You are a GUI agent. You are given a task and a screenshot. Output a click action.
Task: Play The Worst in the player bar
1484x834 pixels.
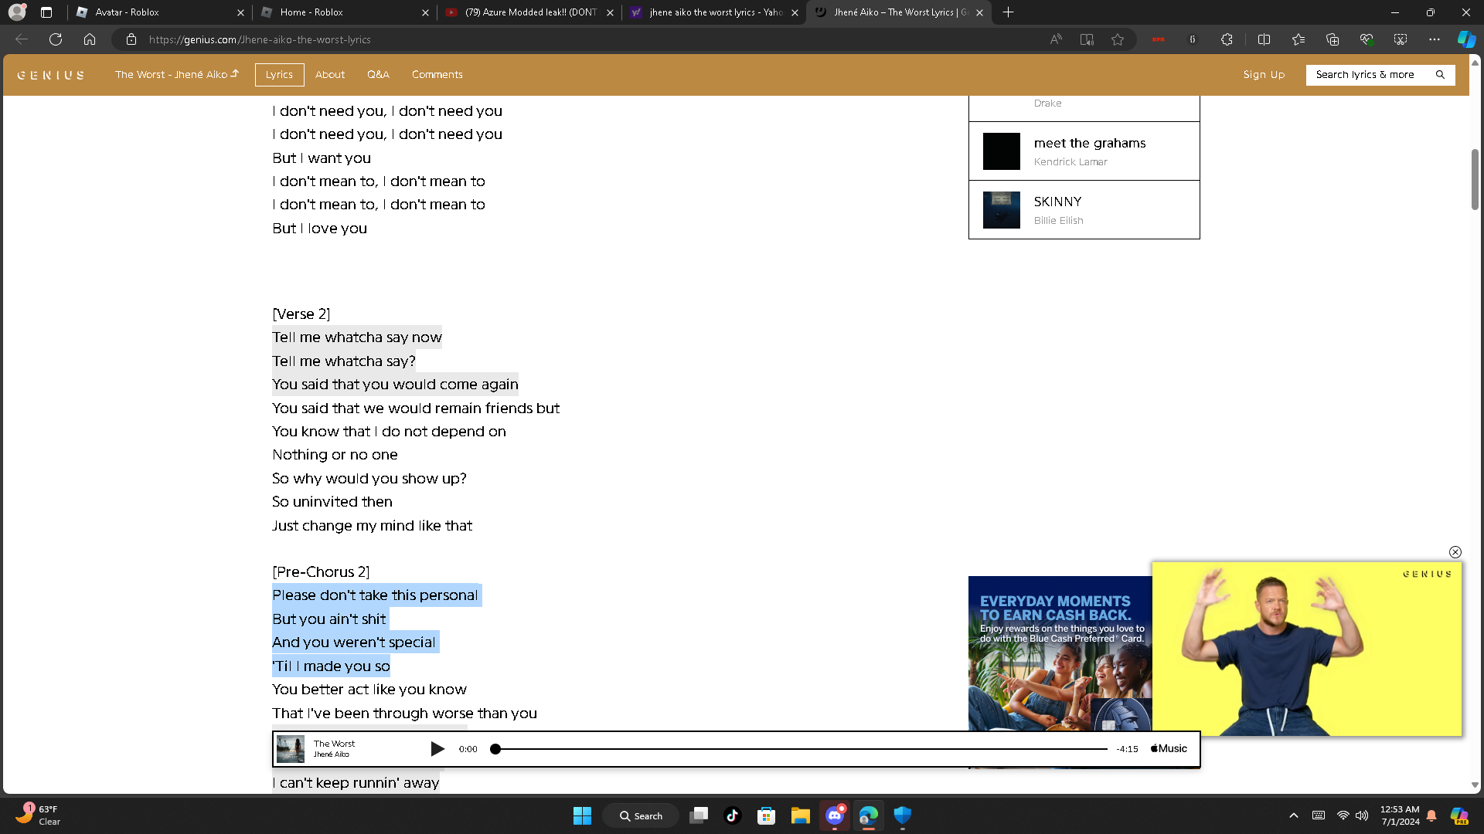tap(437, 749)
